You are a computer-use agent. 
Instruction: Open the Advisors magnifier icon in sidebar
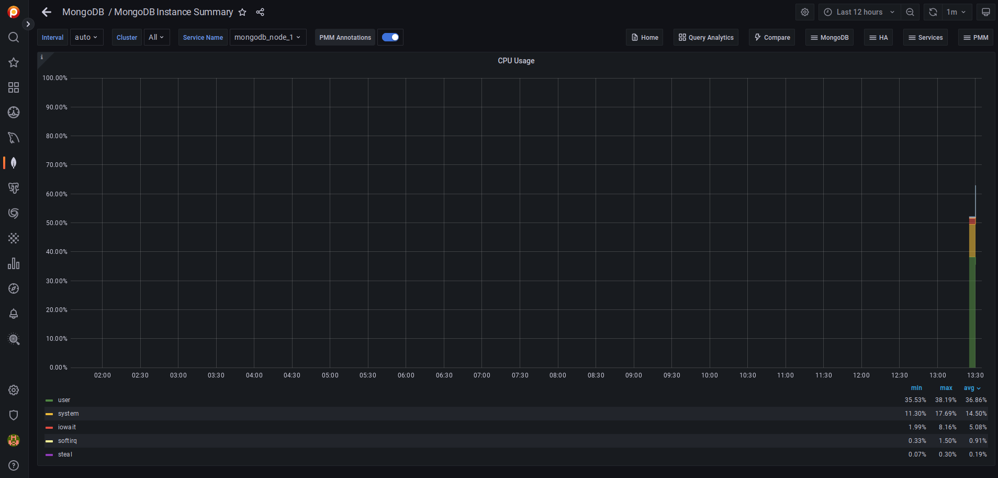13,339
